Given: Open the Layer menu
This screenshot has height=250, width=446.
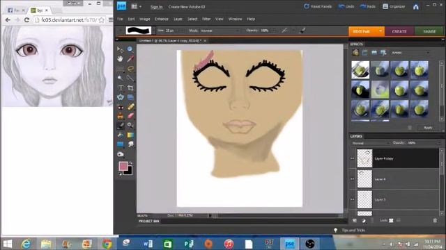Looking at the screenshot, I should click(178, 19).
